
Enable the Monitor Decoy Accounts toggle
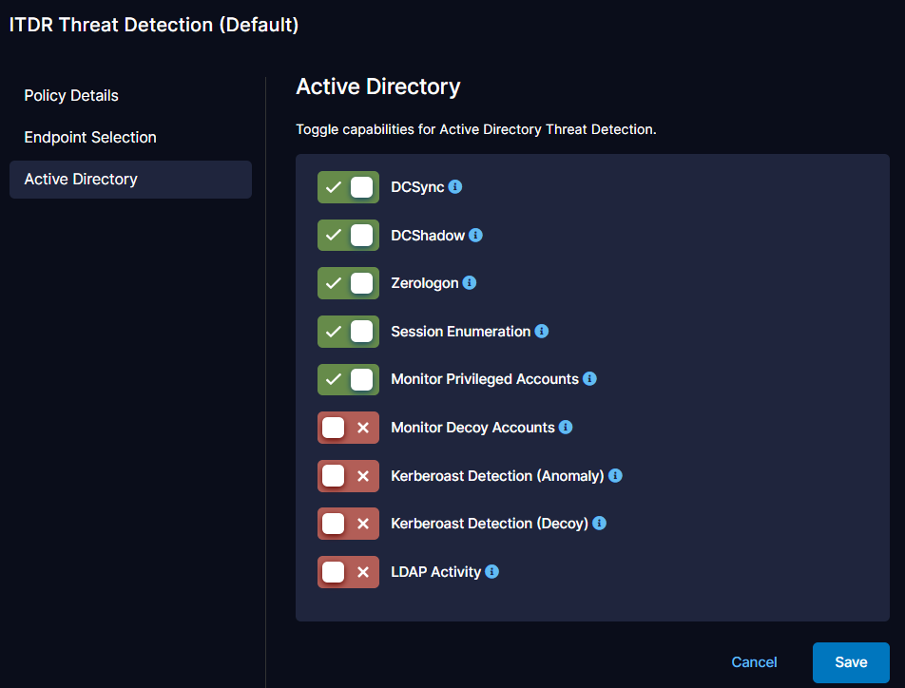tap(348, 428)
